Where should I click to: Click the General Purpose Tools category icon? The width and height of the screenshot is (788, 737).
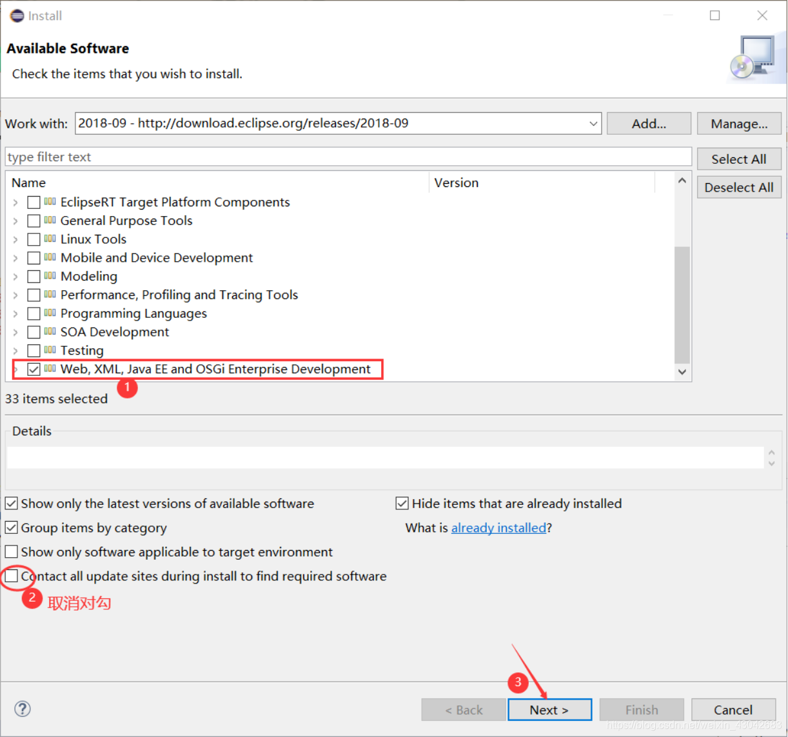(x=50, y=221)
